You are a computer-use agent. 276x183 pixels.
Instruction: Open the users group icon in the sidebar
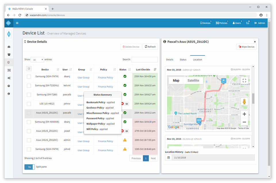pyautogui.click(x=9, y=54)
